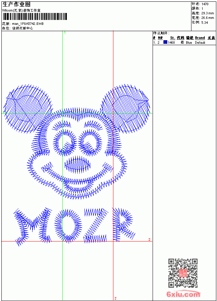
Task: Click the QR code image
Action: 183,273
